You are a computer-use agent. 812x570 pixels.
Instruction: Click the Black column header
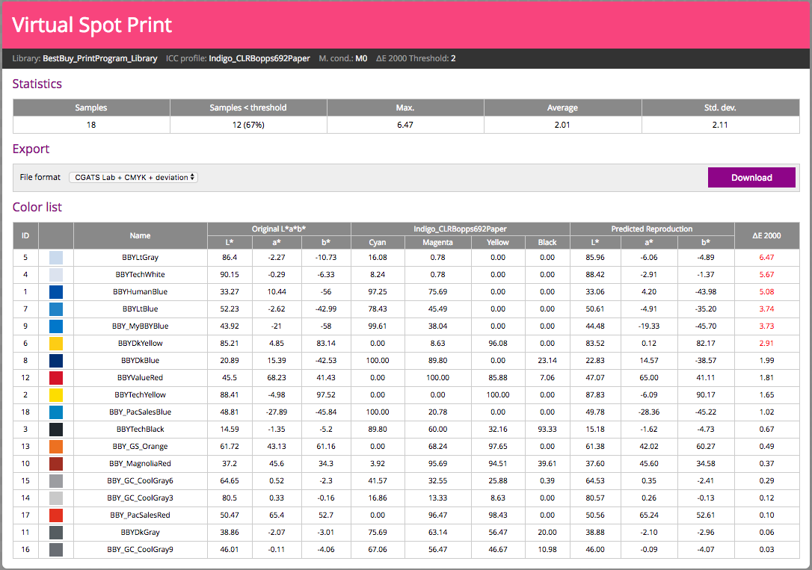(x=547, y=243)
